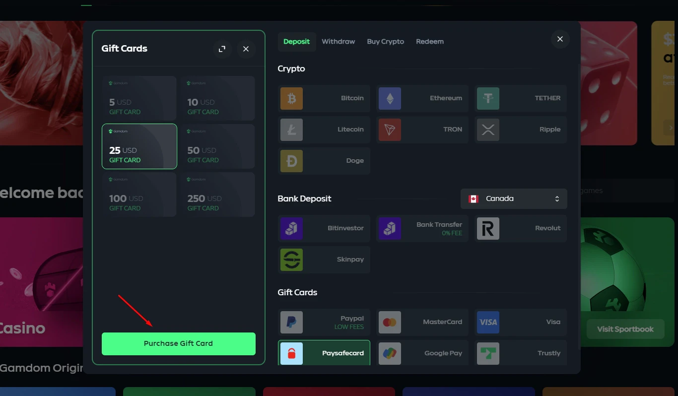Image resolution: width=678 pixels, height=396 pixels.
Task: Pick the Doge coin icon
Action: (x=291, y=161)
